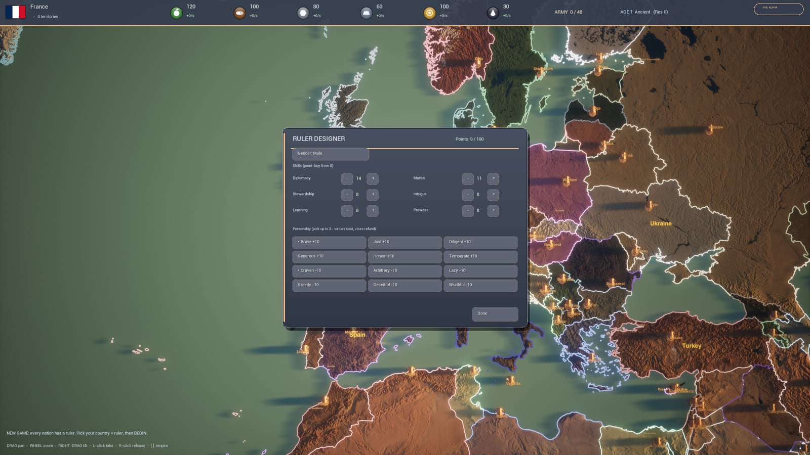Deselect the Craven -10 trait
This screenshot has height=455, width=810.
click(x=329, y=271)
